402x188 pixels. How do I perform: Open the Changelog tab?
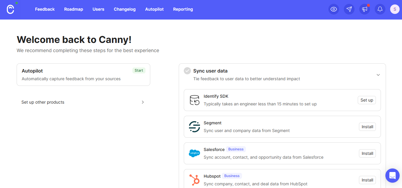coord(125,9)
